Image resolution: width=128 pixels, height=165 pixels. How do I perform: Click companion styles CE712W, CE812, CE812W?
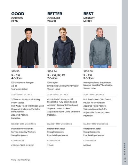[x=22, y=145]
